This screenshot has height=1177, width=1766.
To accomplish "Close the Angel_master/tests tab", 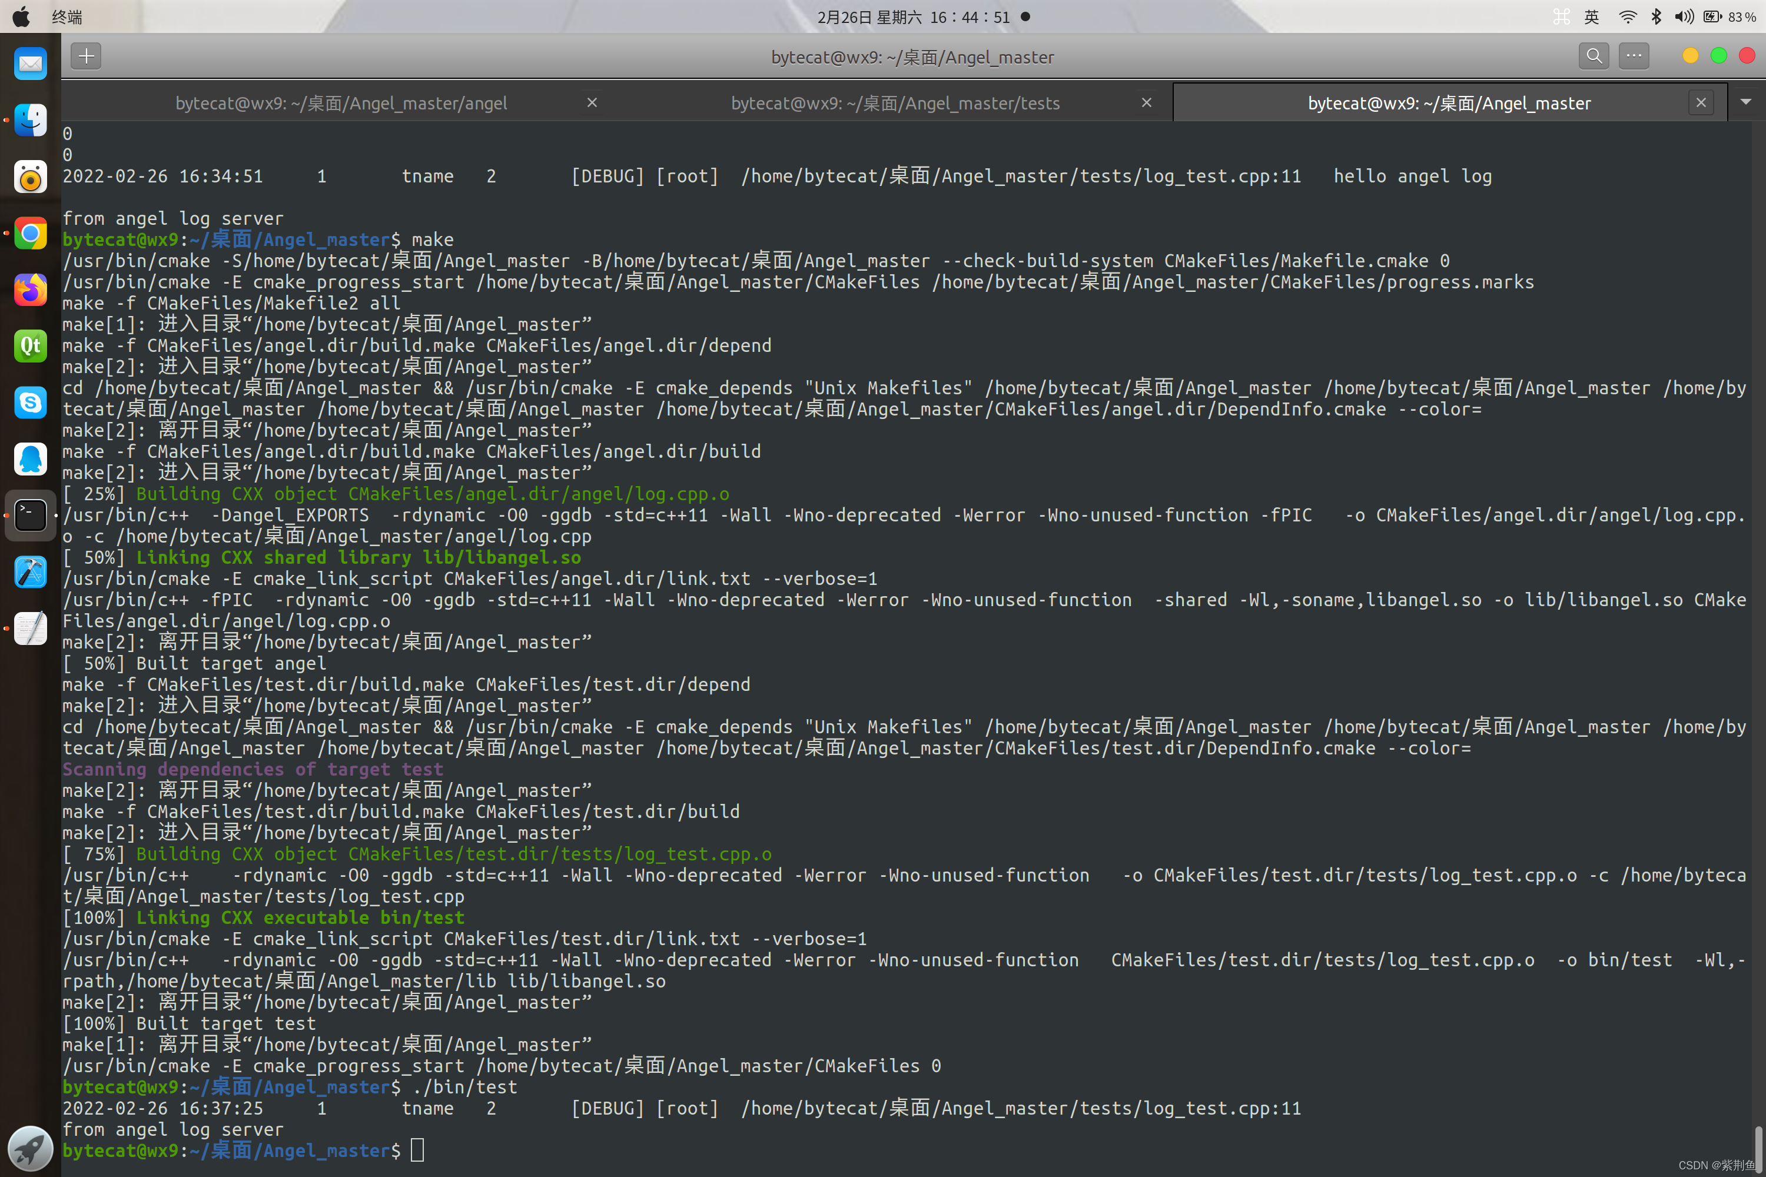I will point(1147,102).
